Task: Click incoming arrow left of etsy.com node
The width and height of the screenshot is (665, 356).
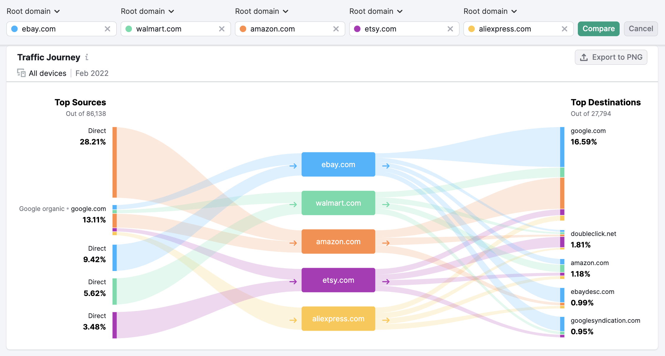Action: (293, 282)
